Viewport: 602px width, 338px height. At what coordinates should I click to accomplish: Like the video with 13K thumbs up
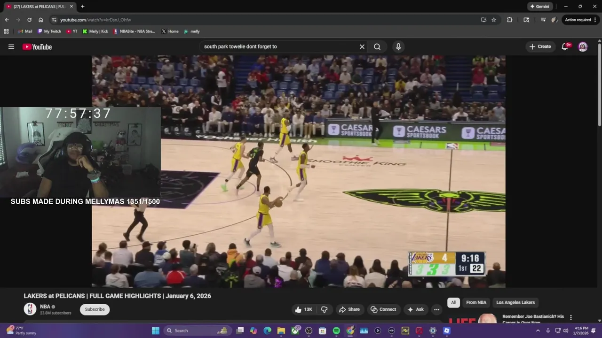303,309
